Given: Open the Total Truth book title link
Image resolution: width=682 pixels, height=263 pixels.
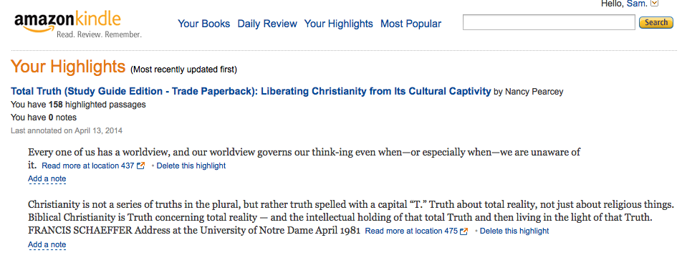Looking at the screenshot, I should (251, 92).
